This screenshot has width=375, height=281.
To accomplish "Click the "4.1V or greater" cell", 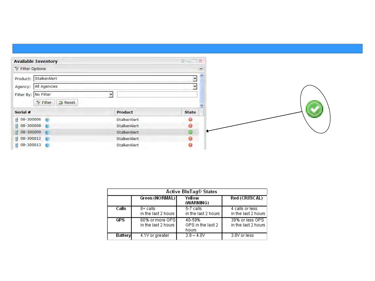I will [155, 235].
